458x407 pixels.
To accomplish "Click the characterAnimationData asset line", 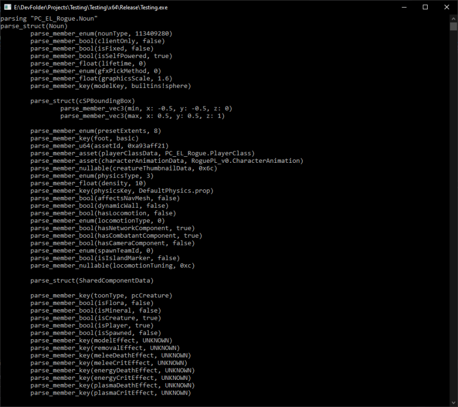I will pyautogui.click(x=167, y=161).
